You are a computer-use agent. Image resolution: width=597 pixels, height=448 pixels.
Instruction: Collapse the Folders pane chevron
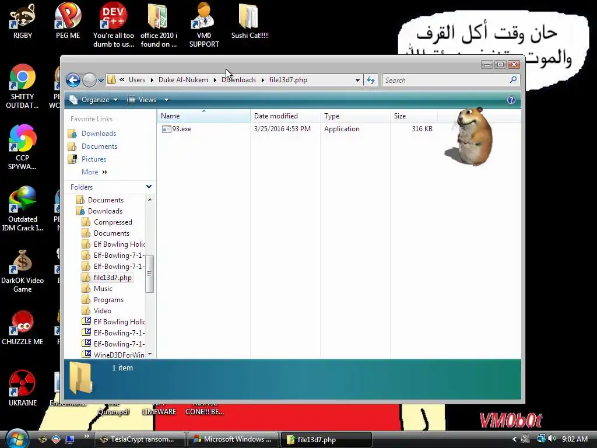tap(149, 187)
